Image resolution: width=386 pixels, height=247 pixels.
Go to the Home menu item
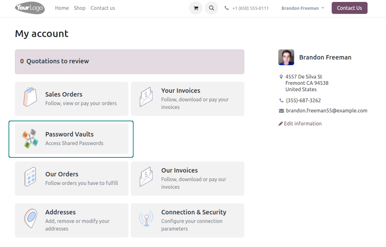[x=62, y=8]
